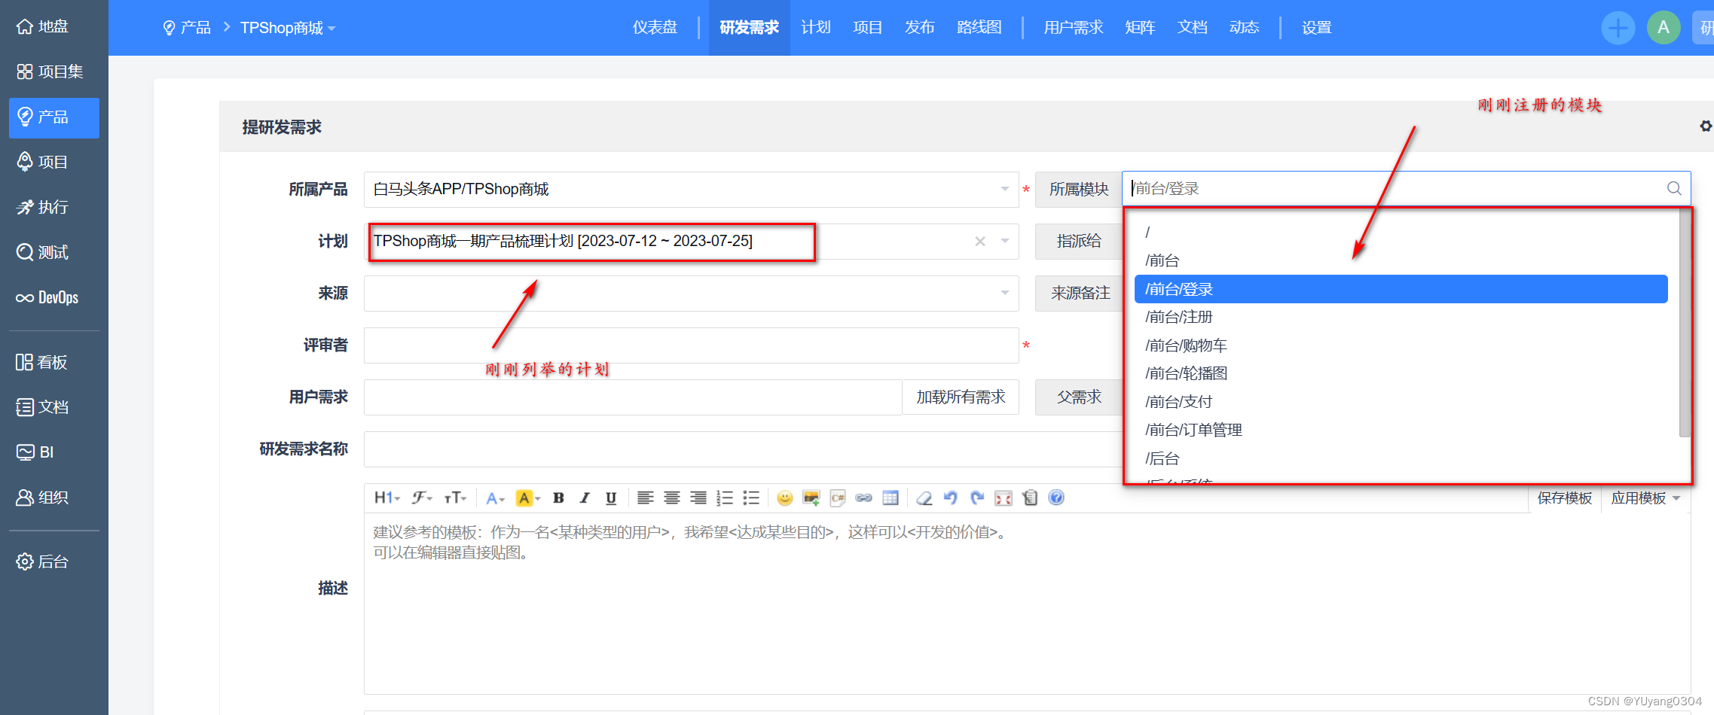Open 测试 in sidebar

coord(54,253)
